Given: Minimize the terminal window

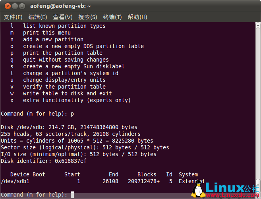Looking at the screenshot, I should (x=15, y=6).
